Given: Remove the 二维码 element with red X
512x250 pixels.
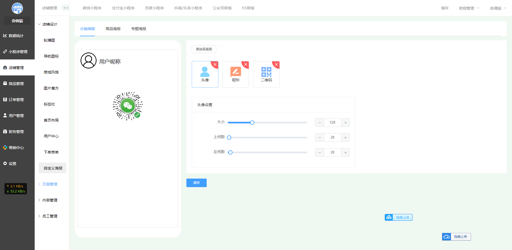Looking at the screenshot, I should (276, 64).
